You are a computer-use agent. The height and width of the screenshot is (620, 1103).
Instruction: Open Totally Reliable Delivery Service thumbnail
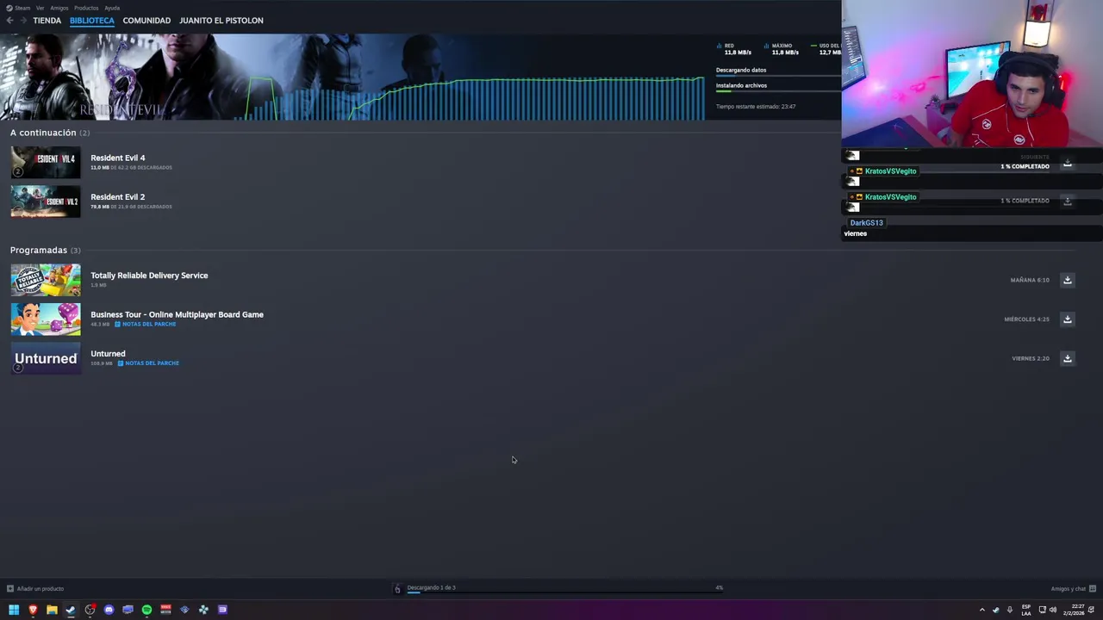pos(46,280)
